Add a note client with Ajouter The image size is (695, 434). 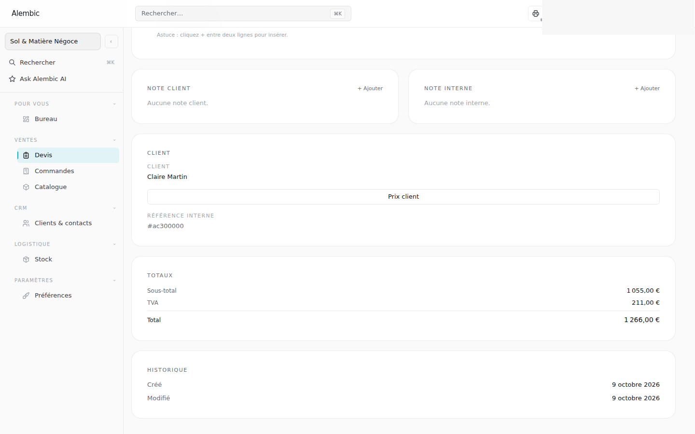click(x=370, y=89)
